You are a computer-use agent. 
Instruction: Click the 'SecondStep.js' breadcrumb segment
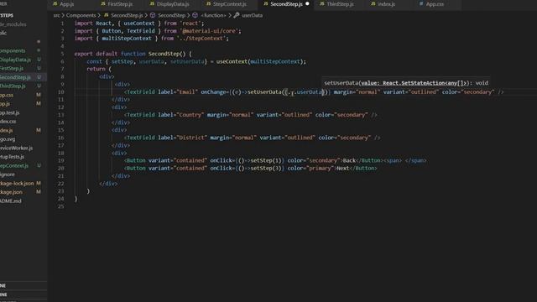[127, 15]
